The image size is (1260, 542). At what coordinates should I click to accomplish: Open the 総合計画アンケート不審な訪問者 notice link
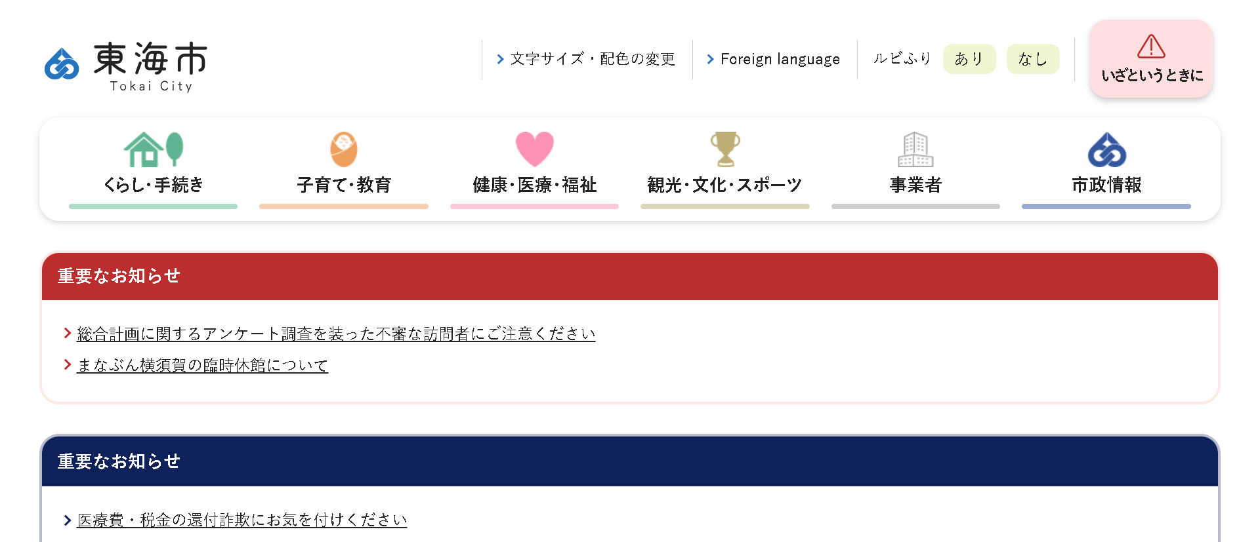click(336, 334)
